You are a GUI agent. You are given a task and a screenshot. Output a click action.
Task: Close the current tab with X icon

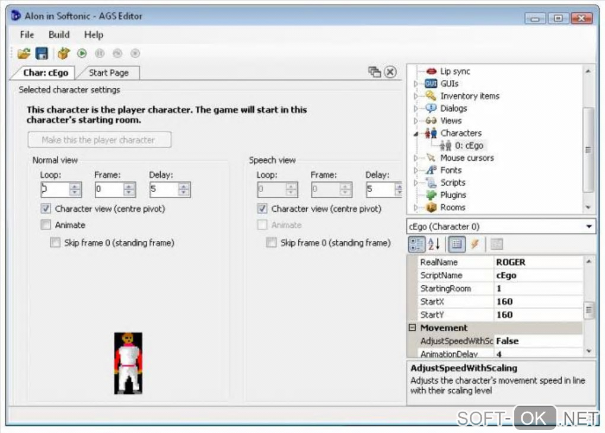(x=390, y=72)
